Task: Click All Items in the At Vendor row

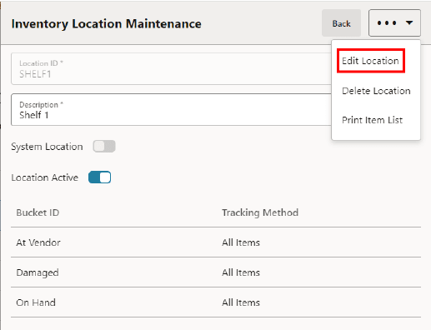Action: point(241,242)
